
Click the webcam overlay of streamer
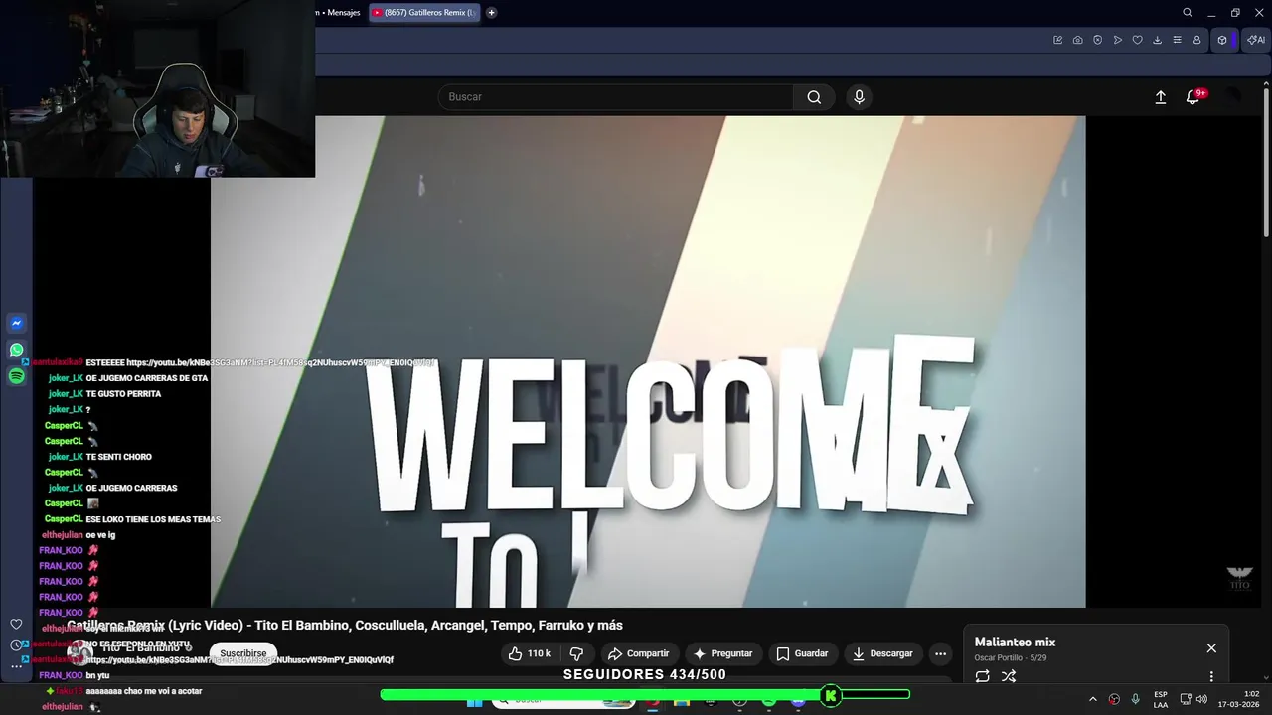tap(158, 89)
